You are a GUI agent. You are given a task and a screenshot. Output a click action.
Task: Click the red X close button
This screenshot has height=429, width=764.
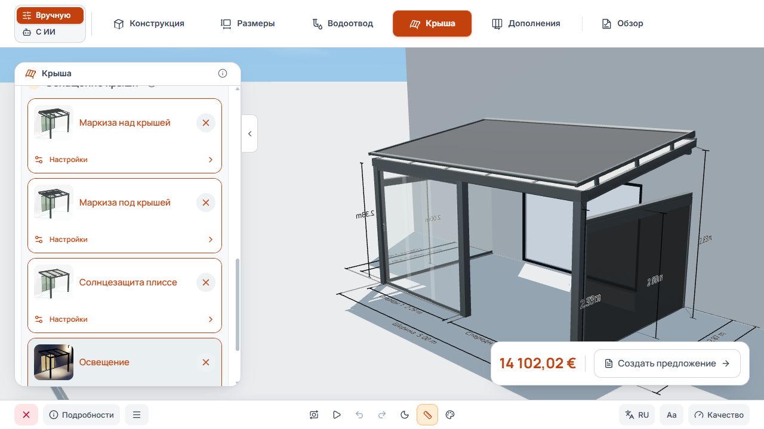click(26, 415)
